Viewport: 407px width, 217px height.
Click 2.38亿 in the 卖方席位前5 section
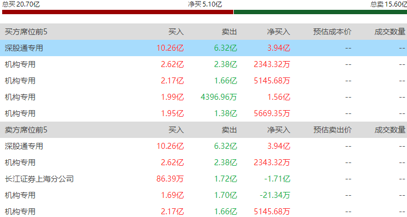(x=226, y=162)
